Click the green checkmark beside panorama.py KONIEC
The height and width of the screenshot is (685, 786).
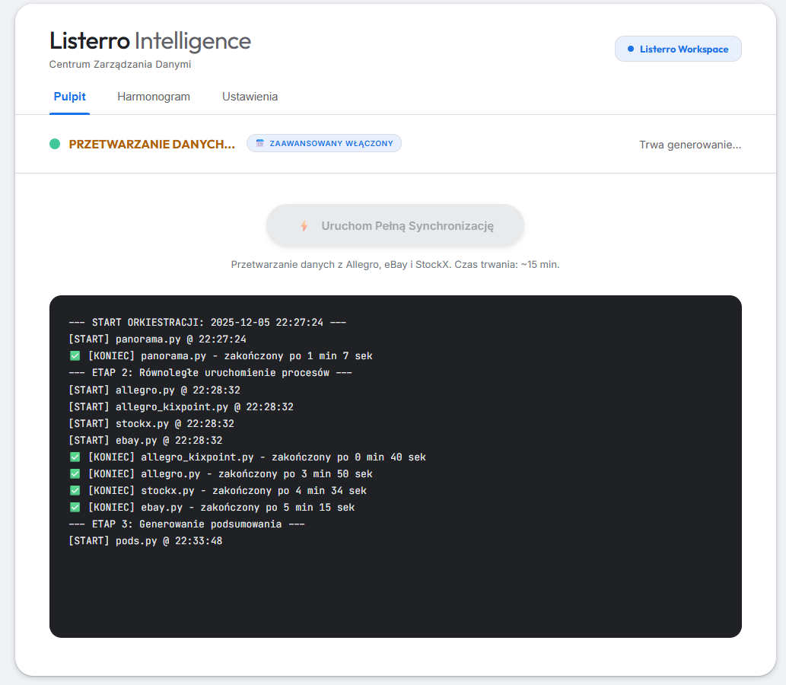[75, 356]
